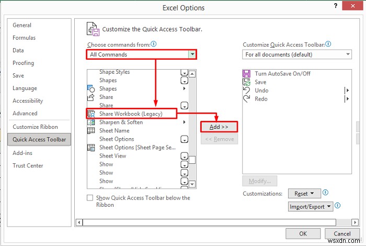Click dropdown indicator on Sheet Options row
Image resolution: width=366 pixels, height=246 pixels.
tap(185, 139)
